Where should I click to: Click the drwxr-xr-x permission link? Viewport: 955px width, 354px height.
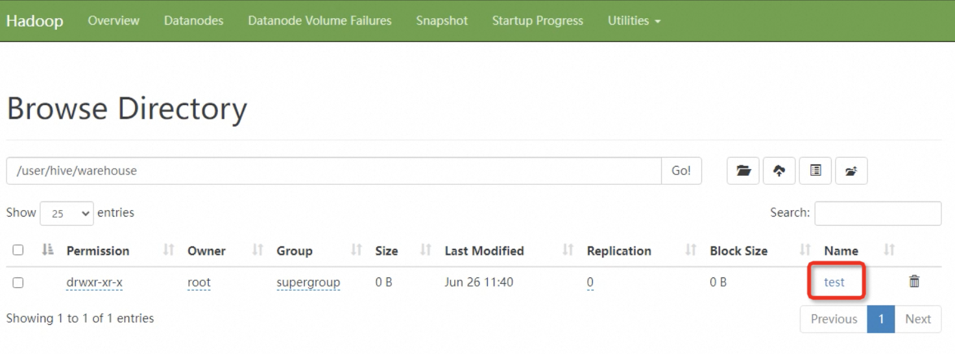[95, 282]
